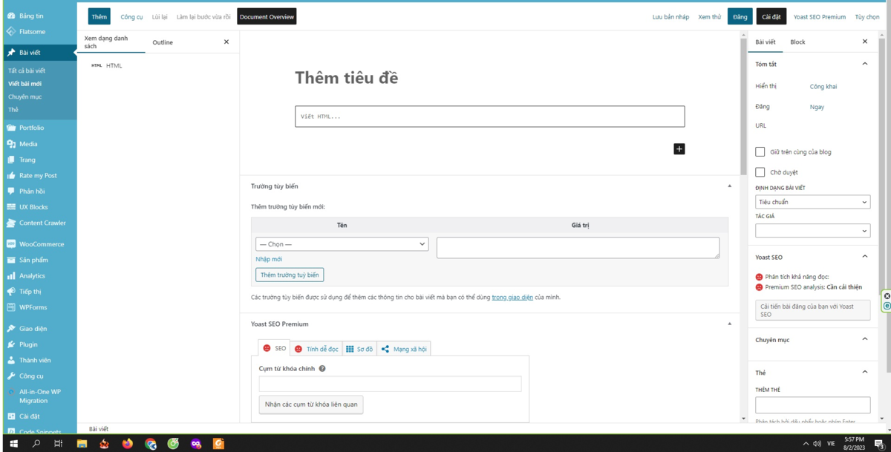Collapse the Thẻ tags panel
This screenshot has height=452, width=891.
[864, 372]
